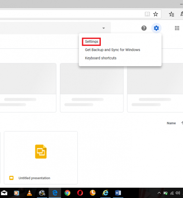Screen dimensions: 183x198
Task: Open Settings from the gear menu
Action: (x=91, y=42)
